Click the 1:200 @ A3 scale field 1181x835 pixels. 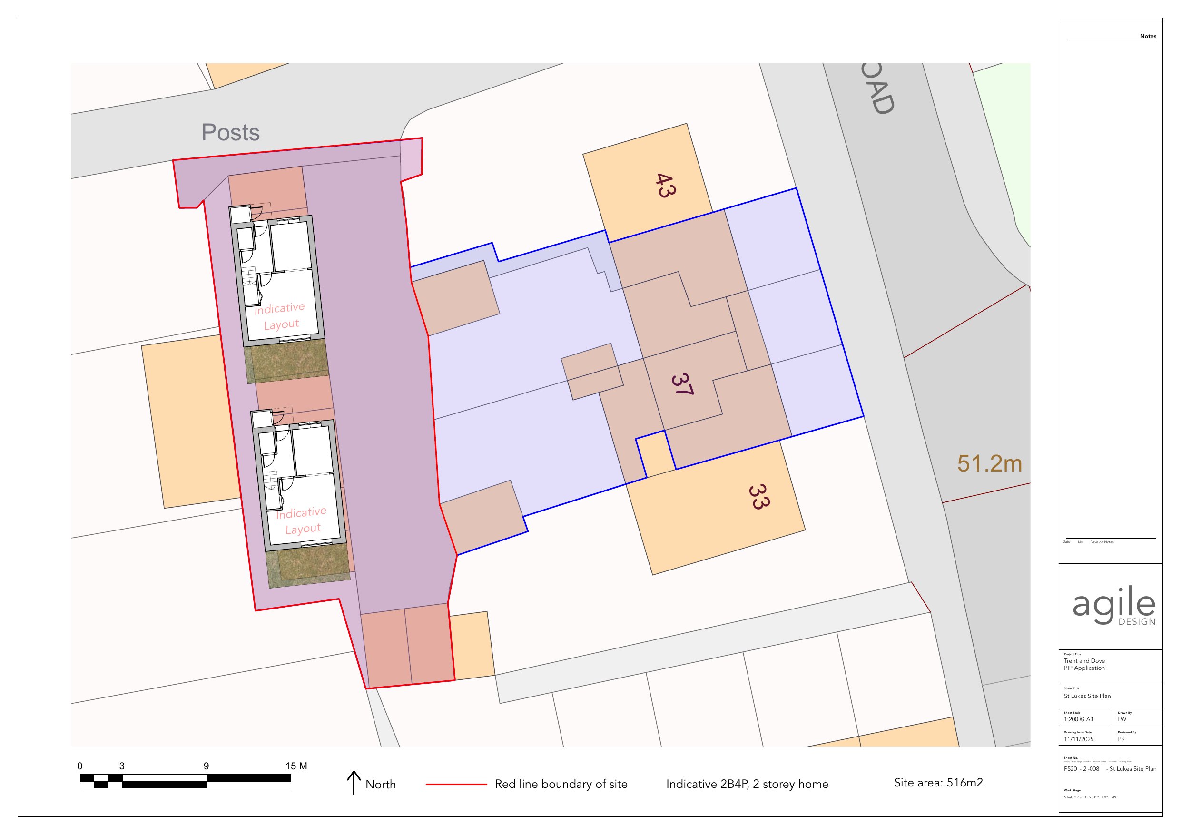tap(1079, 719)
